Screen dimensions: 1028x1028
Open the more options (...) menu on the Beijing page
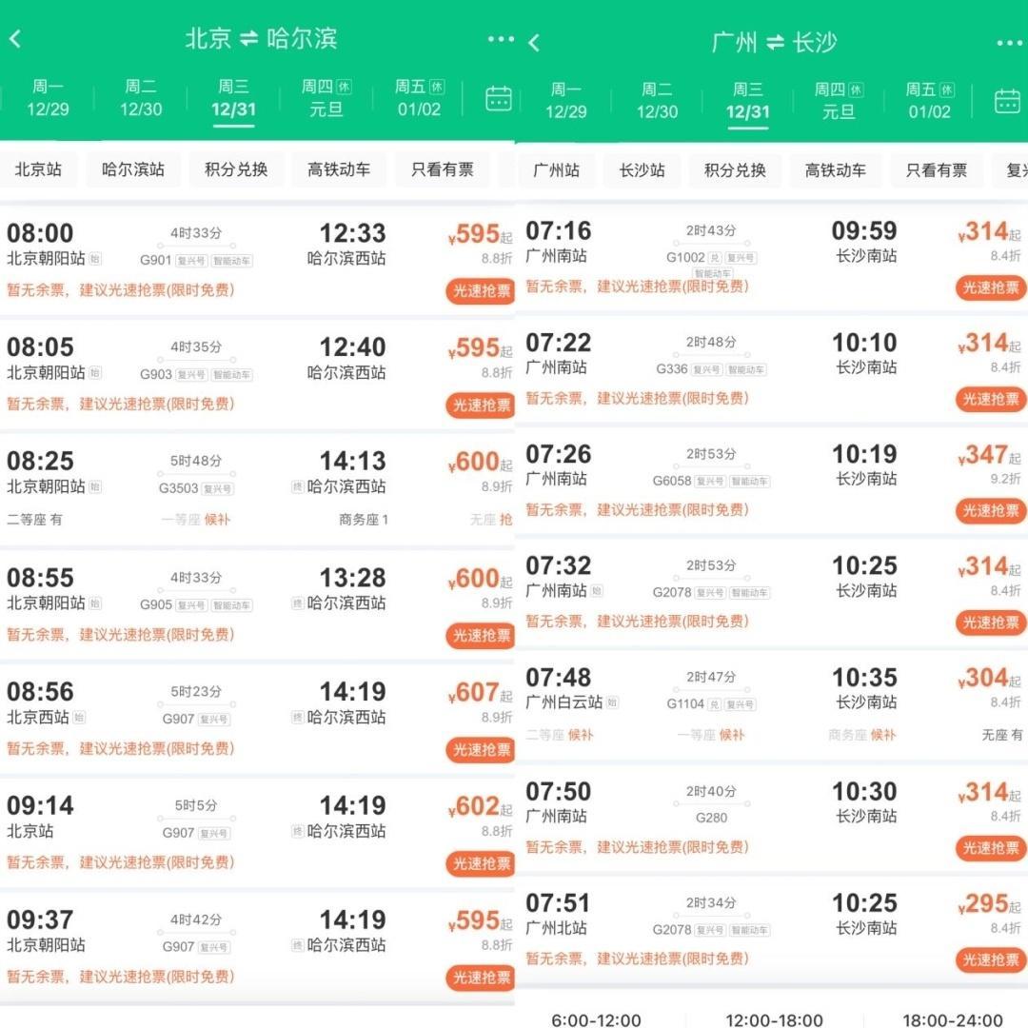pos(499,39)
